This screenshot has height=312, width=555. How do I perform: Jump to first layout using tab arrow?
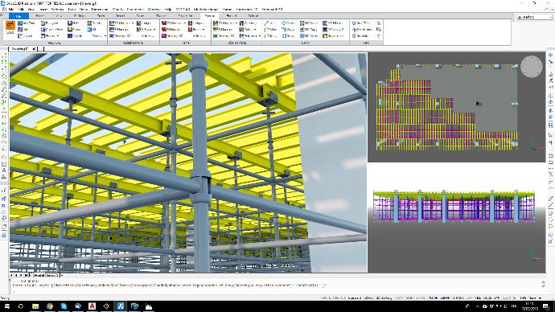(x=12, y=275)
